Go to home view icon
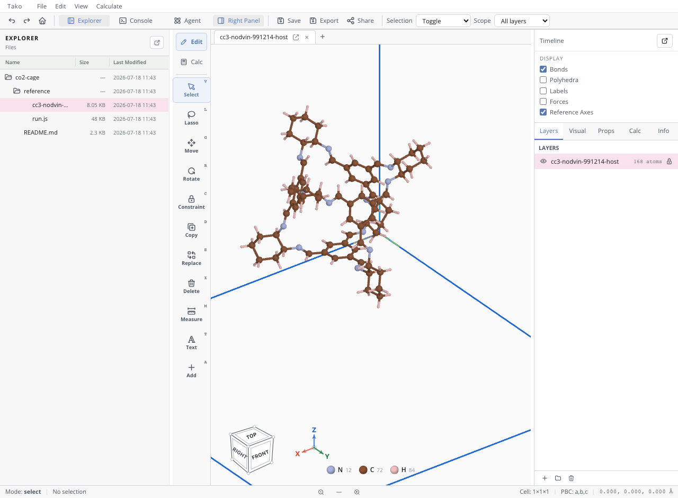 (42, 21)
